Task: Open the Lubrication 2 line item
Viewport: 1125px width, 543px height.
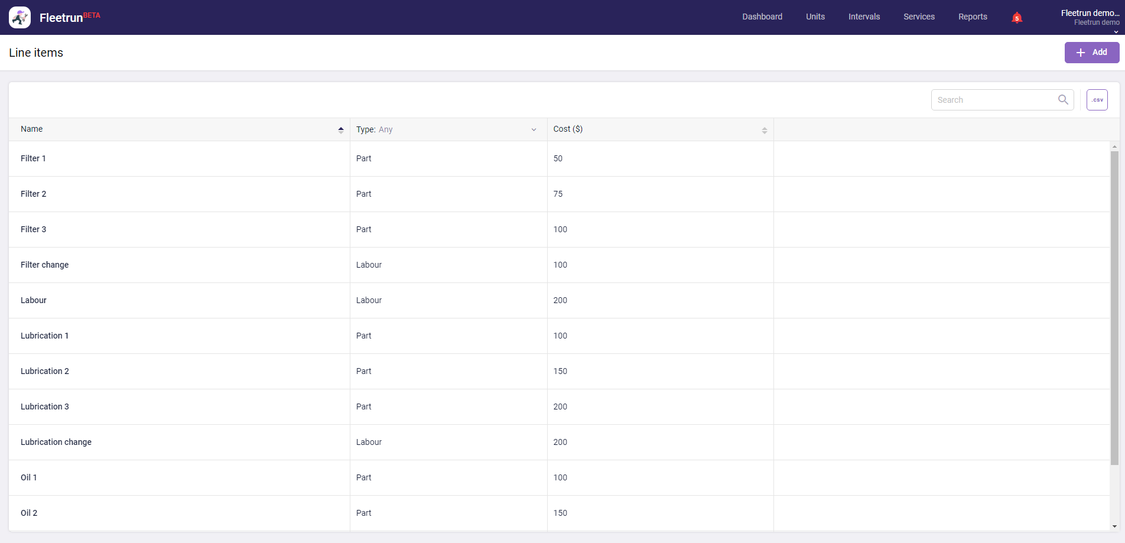Action: 45,371
